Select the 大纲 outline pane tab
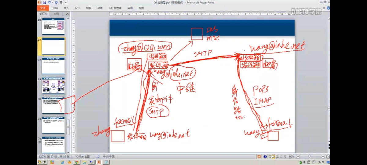 click(56, 14)
